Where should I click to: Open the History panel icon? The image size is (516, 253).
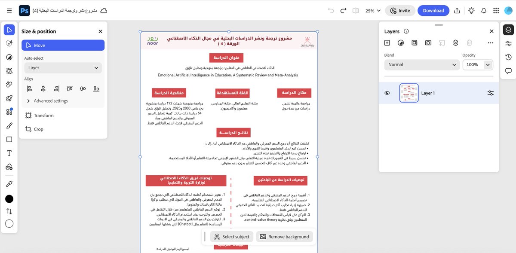point(508,57)
